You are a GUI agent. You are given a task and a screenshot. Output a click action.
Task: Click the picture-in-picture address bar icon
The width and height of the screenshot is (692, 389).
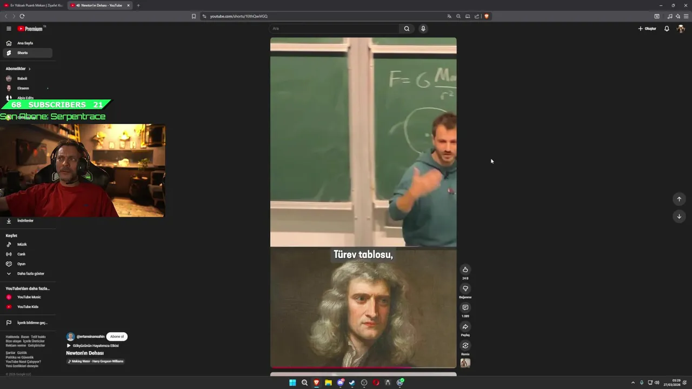click(x=468, y=16)
